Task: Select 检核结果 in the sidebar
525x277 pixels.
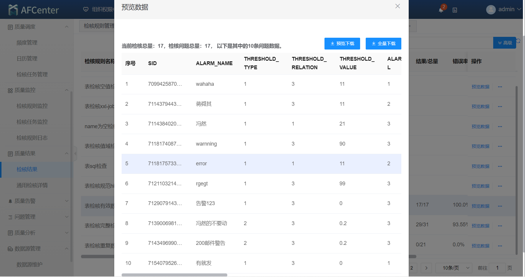Action: click(27, 169)
